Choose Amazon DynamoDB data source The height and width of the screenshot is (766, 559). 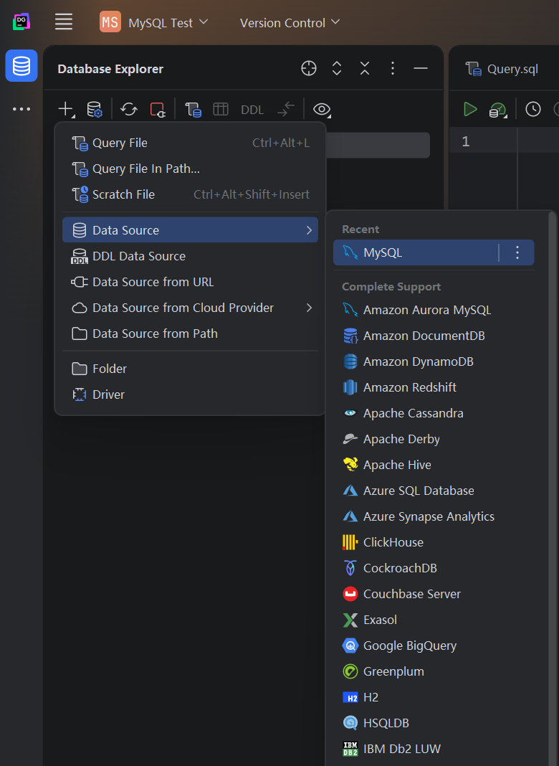[x=434, y=362]
